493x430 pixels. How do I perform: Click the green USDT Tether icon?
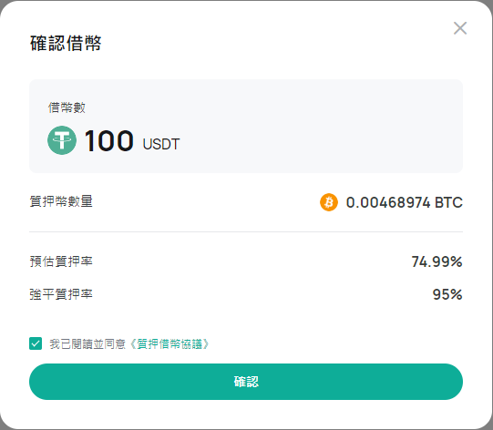coord(62,140)
